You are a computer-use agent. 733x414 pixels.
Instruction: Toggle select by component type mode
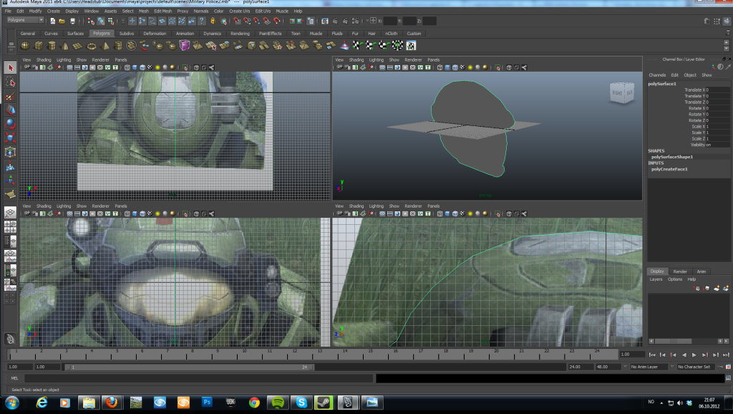tap(111, 21)
